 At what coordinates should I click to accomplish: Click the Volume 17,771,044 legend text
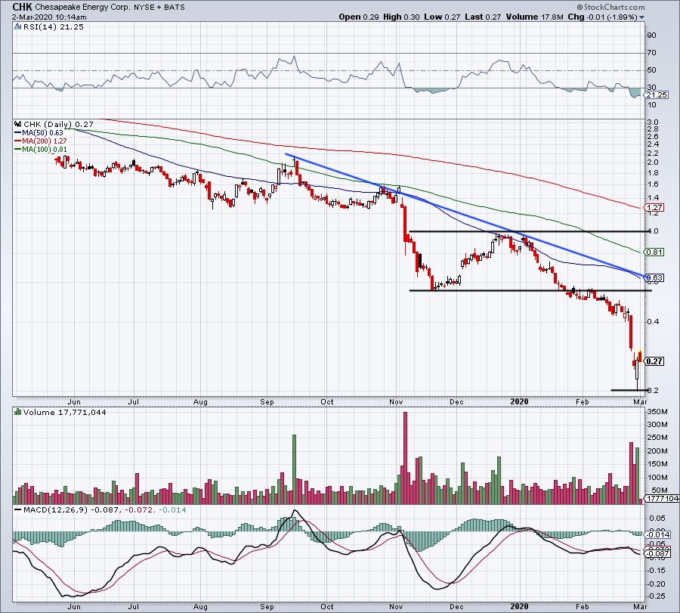click(x=65, y=413)
